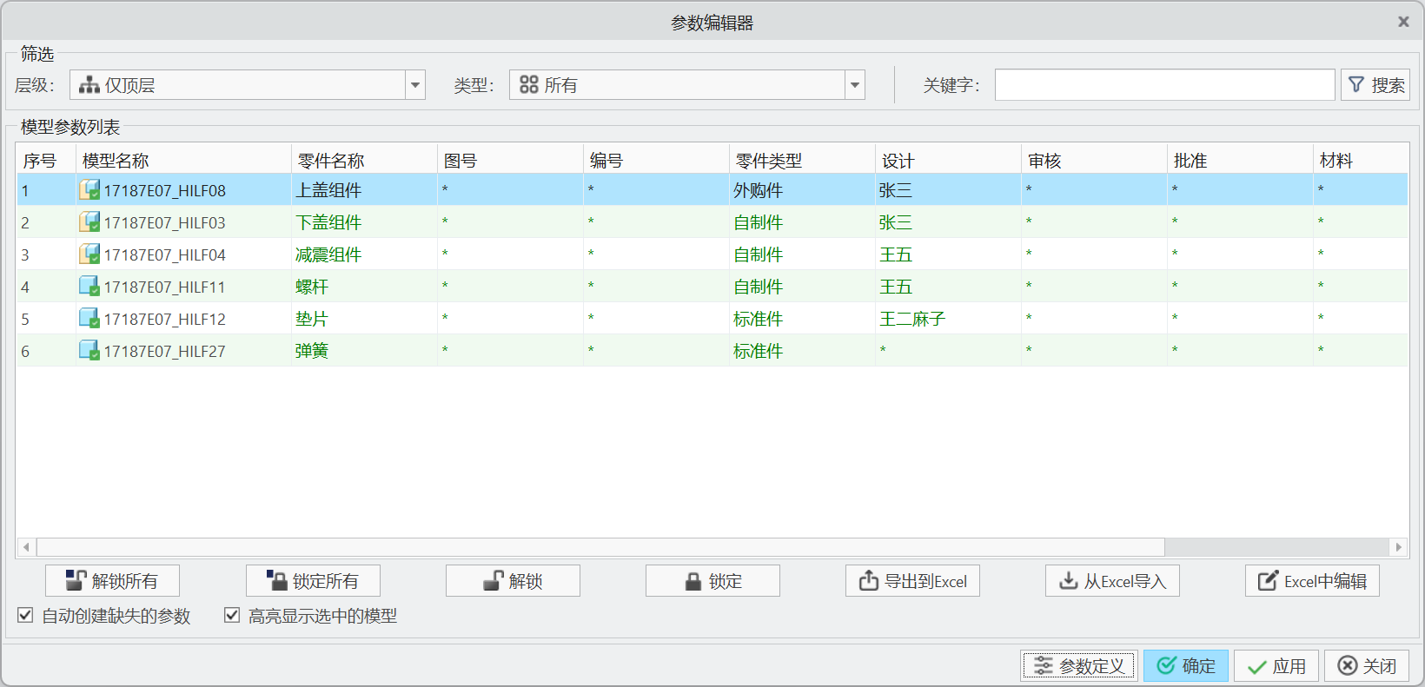Confirm changes with the 确定 button

pos(1186,666)
